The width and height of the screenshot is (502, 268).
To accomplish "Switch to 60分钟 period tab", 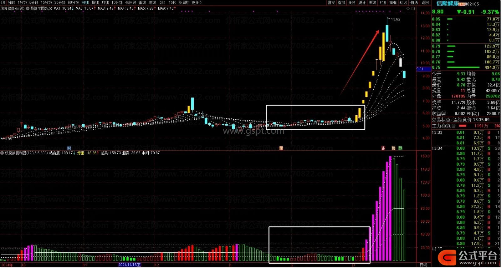I will click(73, 2).
